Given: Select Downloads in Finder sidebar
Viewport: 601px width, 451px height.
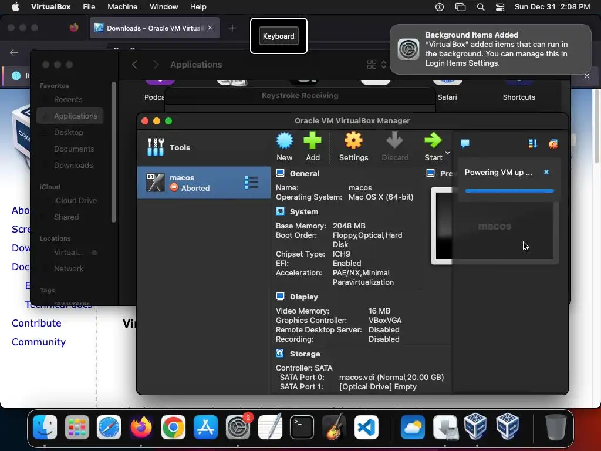Looking at the screenshot, I should pyautogui.click(x=73, y=165).
